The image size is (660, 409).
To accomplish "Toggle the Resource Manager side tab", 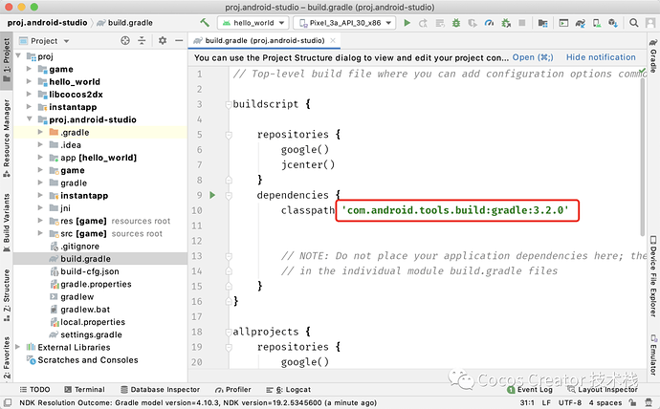I will (7, 138).
